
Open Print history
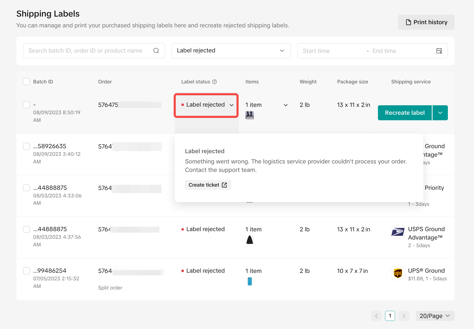(x=426, y=22)
